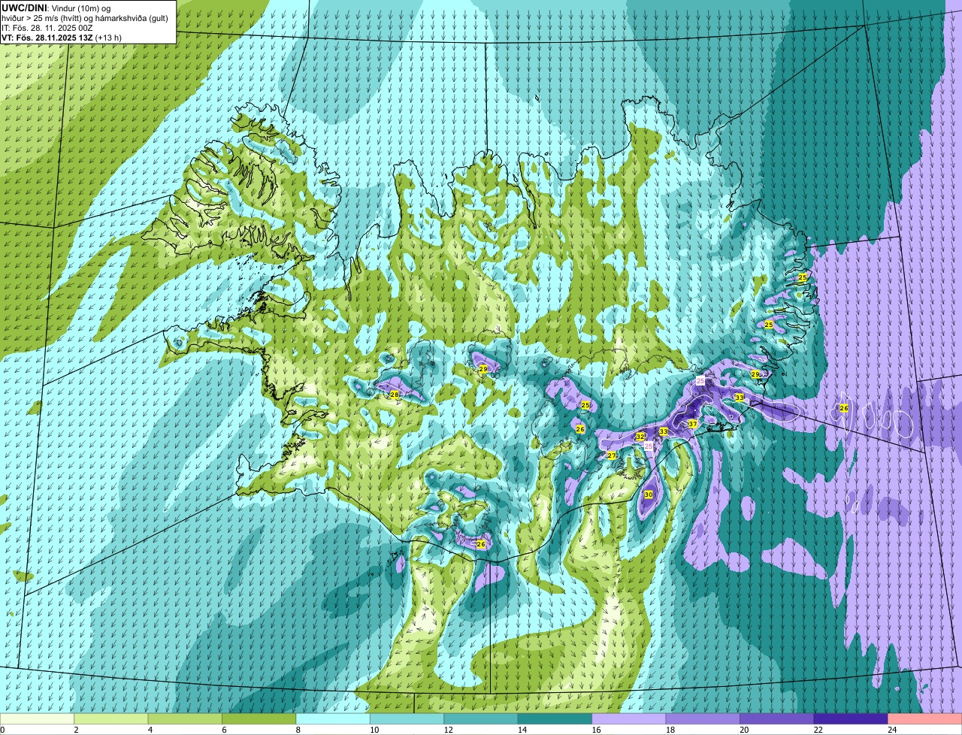Viewport: 962px width, 735px height.
Task: Click the legend tick label 20
Action: (x=744, y=730)
